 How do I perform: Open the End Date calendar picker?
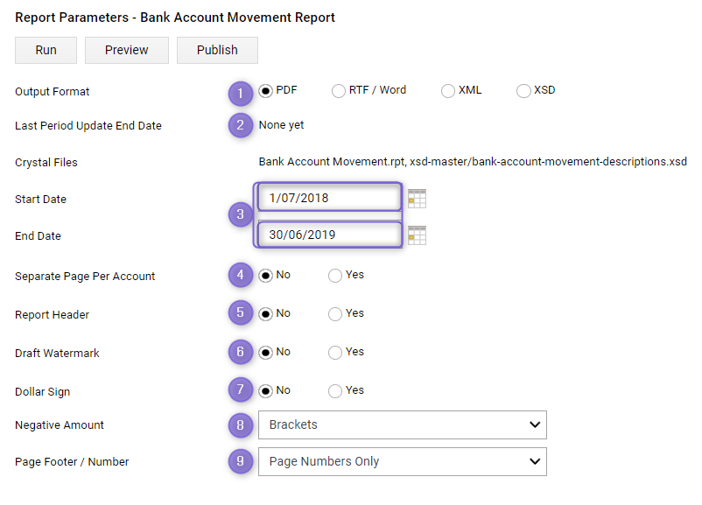pos(417,235)
